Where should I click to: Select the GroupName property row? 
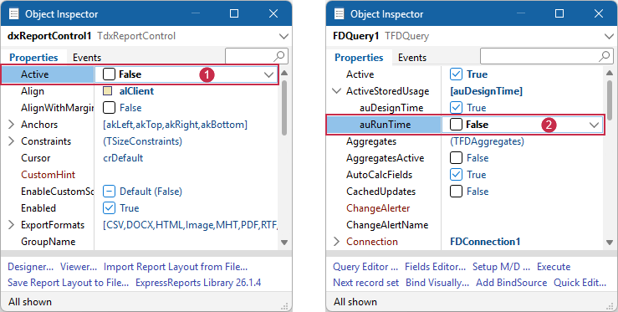click(140, 242)
